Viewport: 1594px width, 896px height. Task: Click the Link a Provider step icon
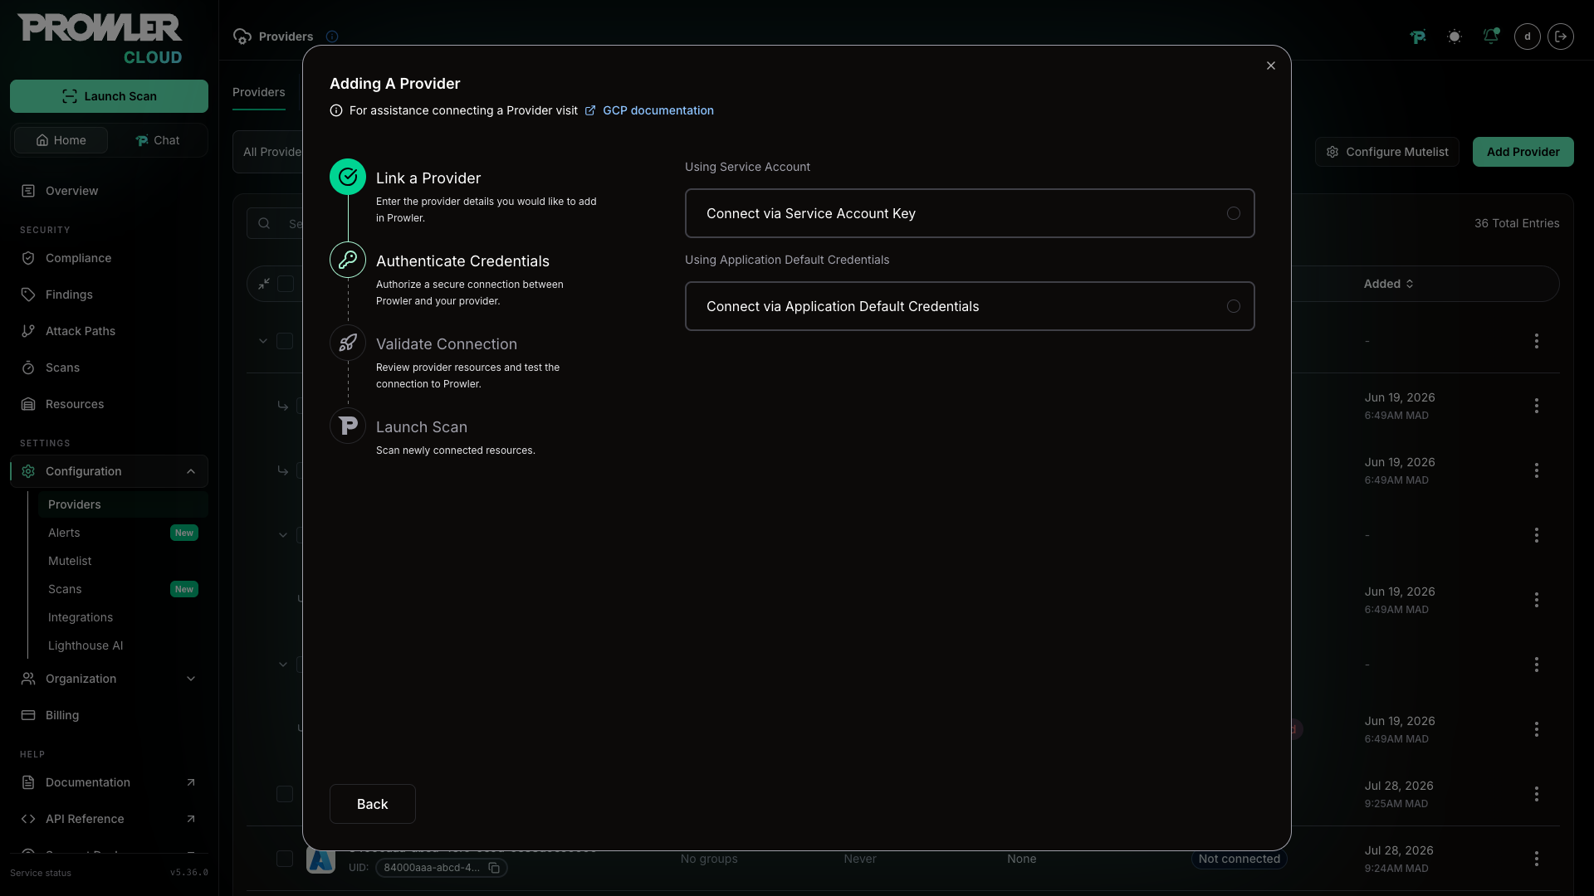point(348,177)
